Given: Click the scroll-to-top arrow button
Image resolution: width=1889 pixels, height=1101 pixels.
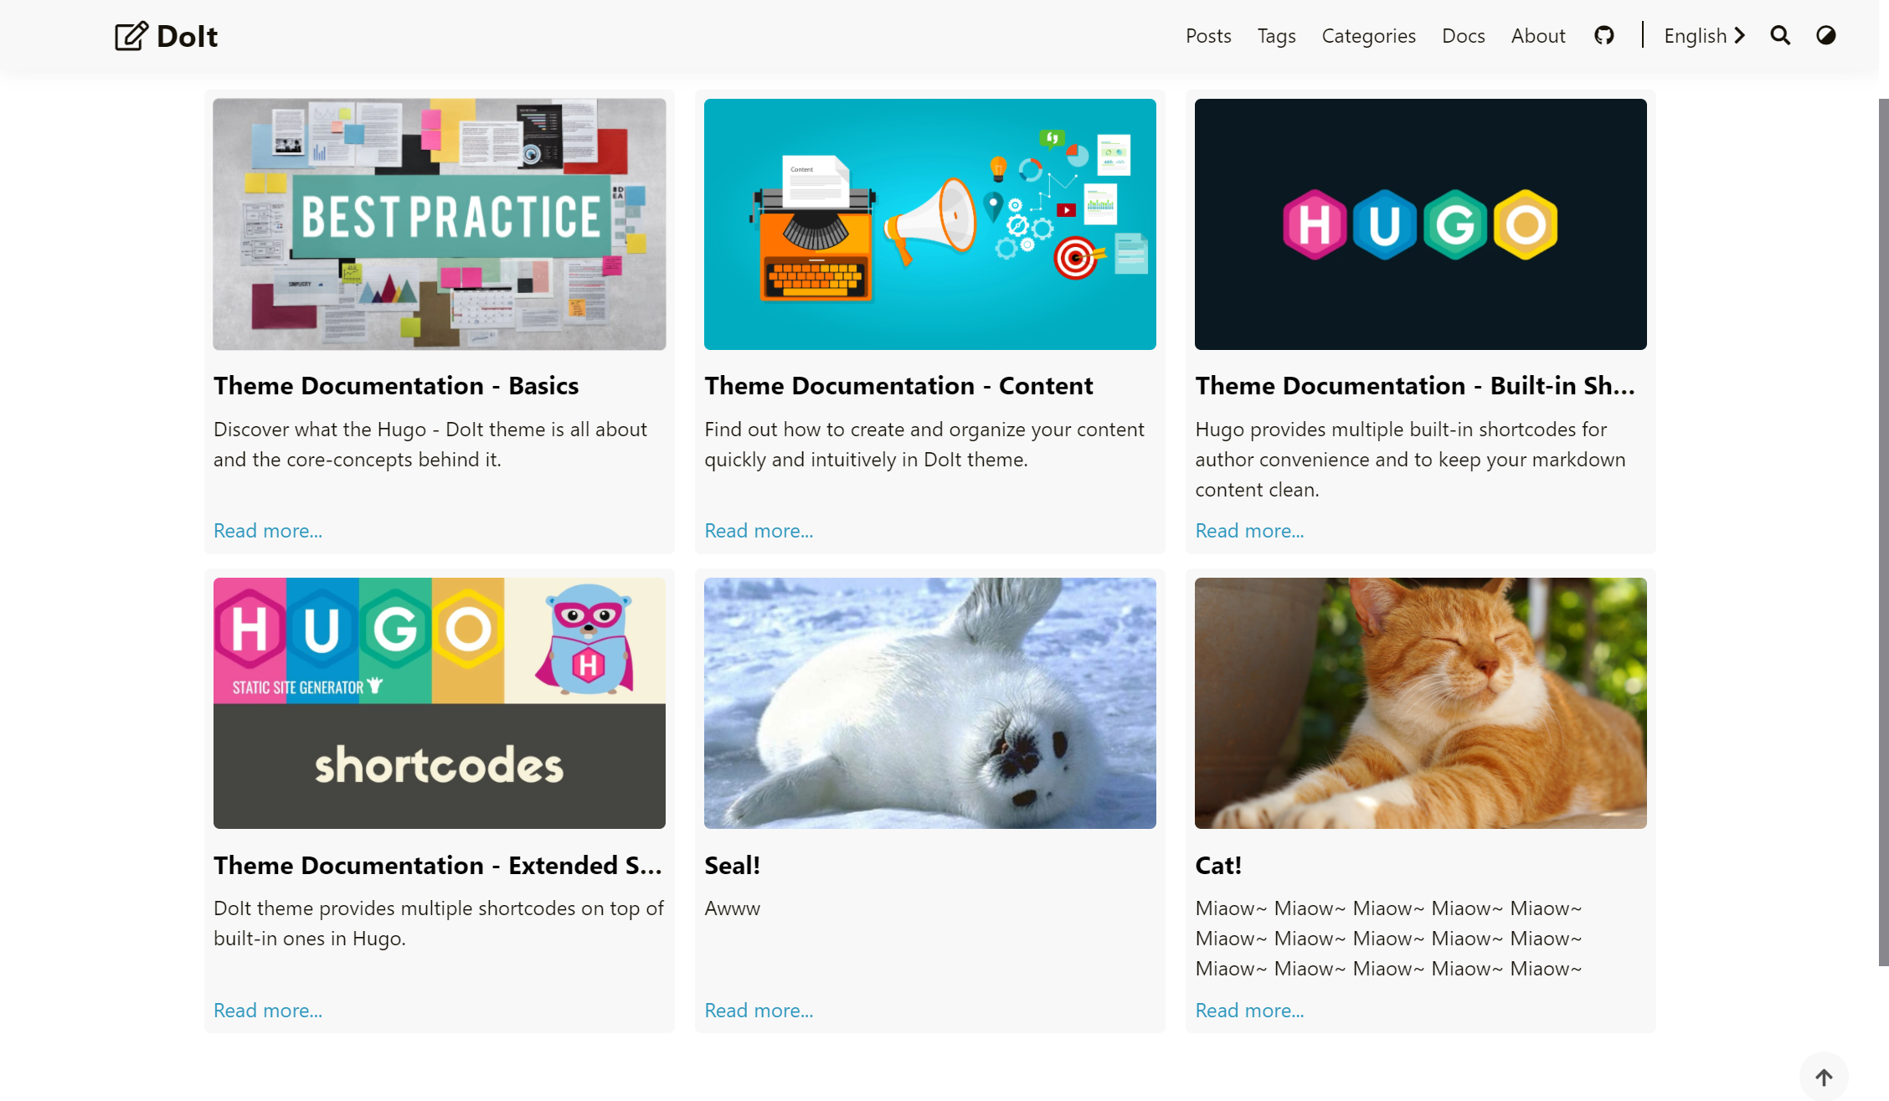Looking at the screenshot, I should [1824, 1077].
